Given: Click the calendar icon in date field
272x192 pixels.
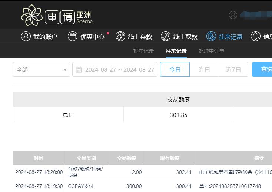Looking at the screenshot, I should coord(79,70).
